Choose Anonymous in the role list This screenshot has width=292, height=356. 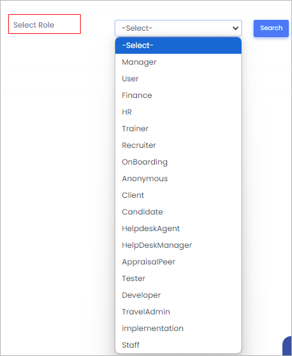click(x=178, y=179)
